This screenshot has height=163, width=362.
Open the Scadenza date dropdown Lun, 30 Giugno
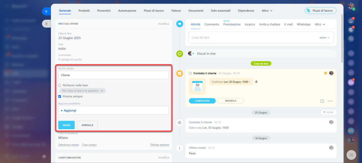237,82
